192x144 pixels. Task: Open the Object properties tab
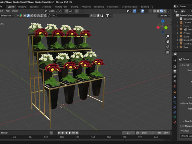point(175,92)
